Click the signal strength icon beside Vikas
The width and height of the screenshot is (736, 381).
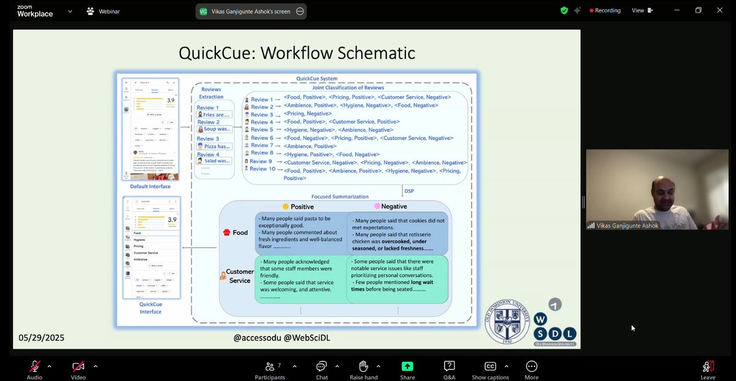click(591, 225)
